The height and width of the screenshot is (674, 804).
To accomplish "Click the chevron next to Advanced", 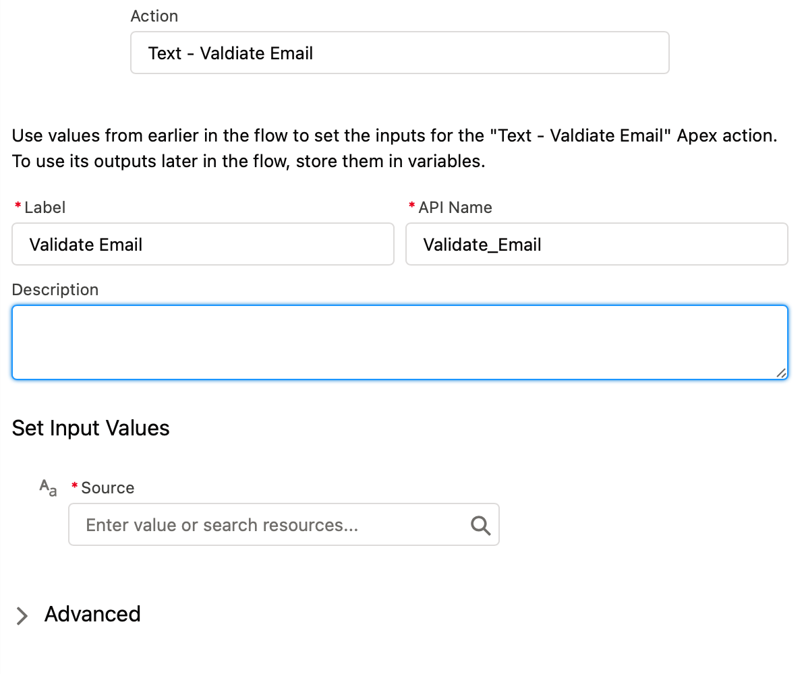I will tap(22, 615).
